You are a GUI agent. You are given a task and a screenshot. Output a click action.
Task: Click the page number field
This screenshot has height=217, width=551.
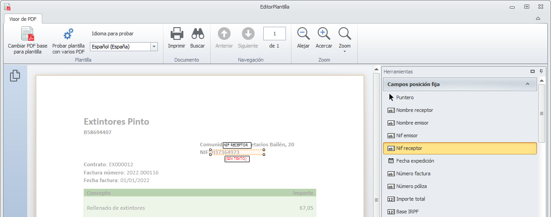274,34
